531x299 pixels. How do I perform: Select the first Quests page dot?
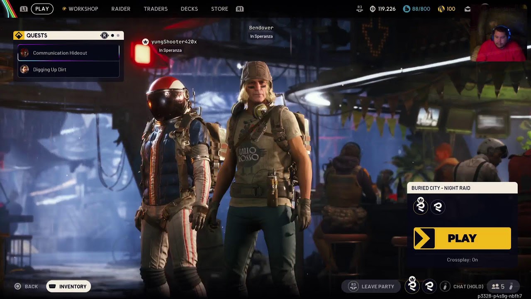tap(112, 36)
